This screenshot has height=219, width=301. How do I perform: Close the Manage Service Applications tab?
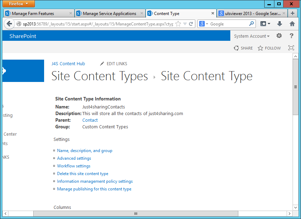pos(141,13)
